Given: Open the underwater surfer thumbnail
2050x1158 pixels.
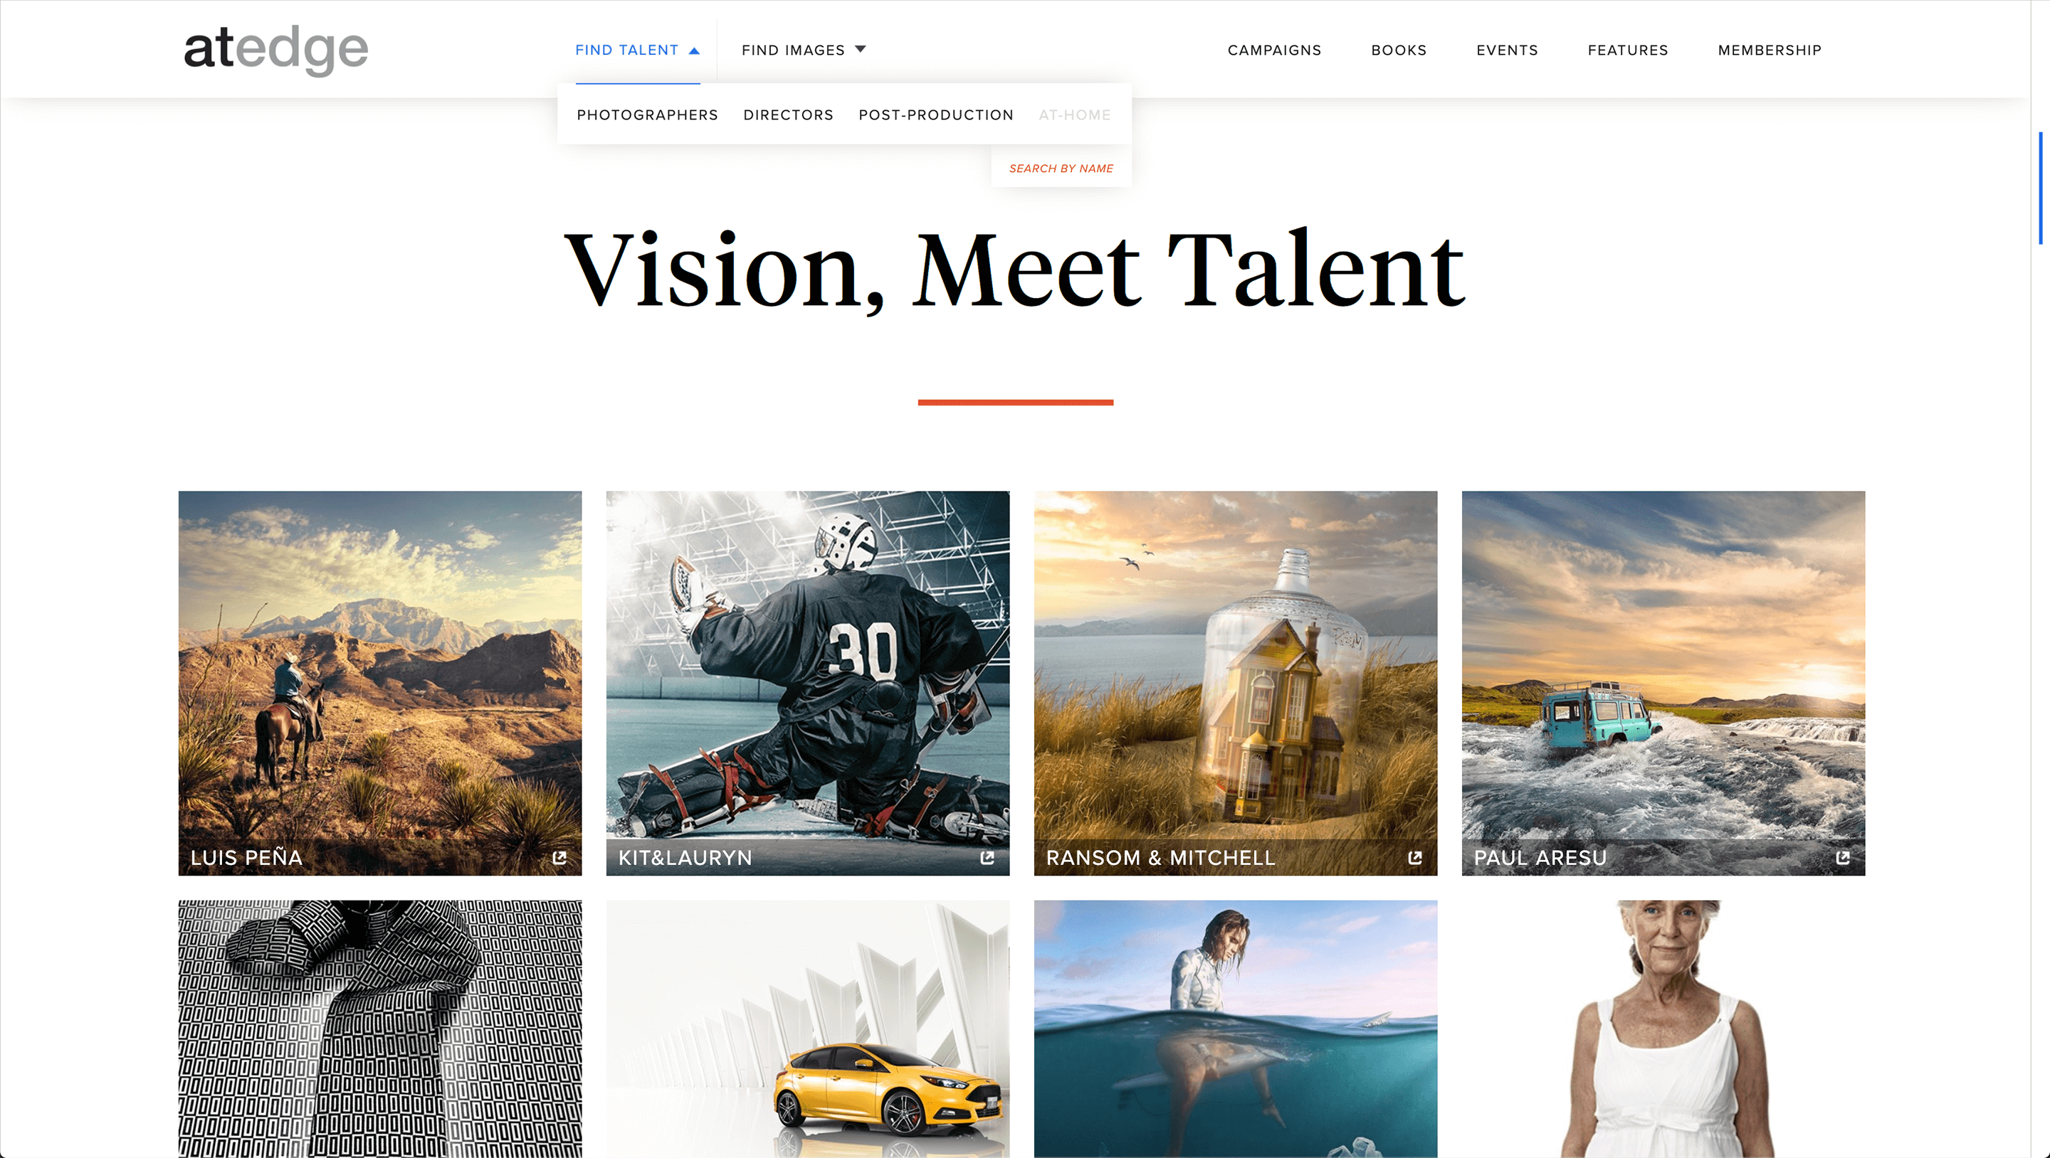Looking at the screenshot, I should pos(1235,1029).
